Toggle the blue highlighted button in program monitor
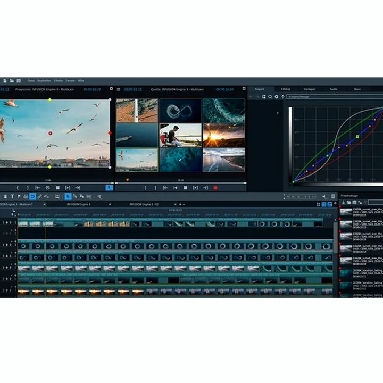 [109, 188]
